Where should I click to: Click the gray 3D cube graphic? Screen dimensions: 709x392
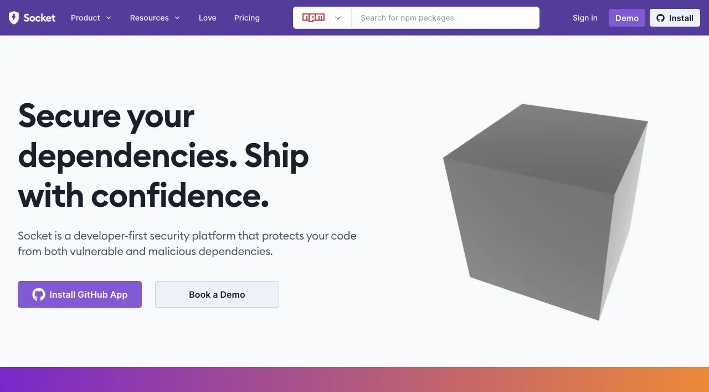coord(546,212)
